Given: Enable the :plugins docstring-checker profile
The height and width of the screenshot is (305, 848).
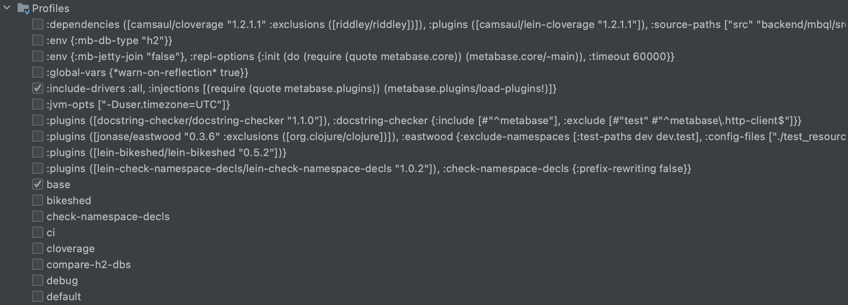Looking at the screenshot, I should (x=37, y=120).
